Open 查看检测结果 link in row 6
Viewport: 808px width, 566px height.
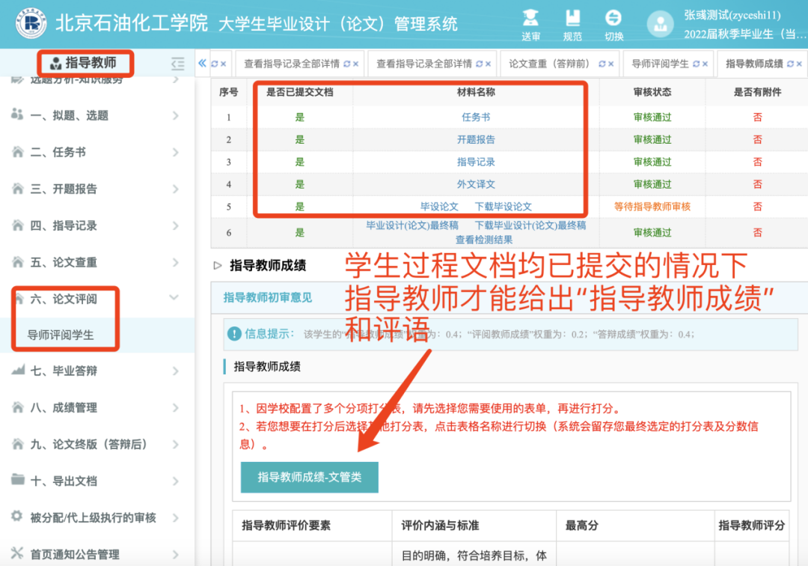483,240
